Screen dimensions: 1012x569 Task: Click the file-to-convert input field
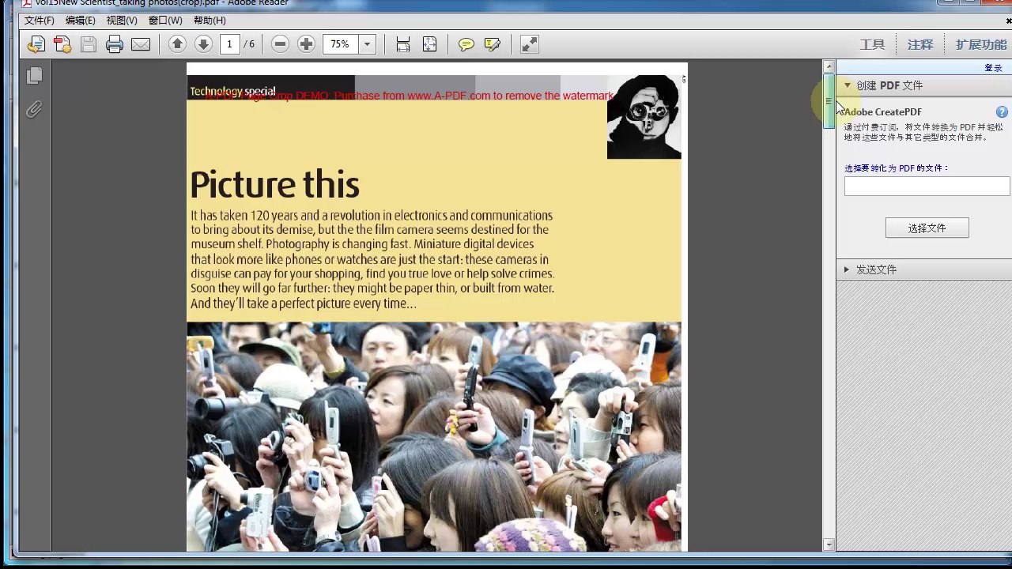927,186
